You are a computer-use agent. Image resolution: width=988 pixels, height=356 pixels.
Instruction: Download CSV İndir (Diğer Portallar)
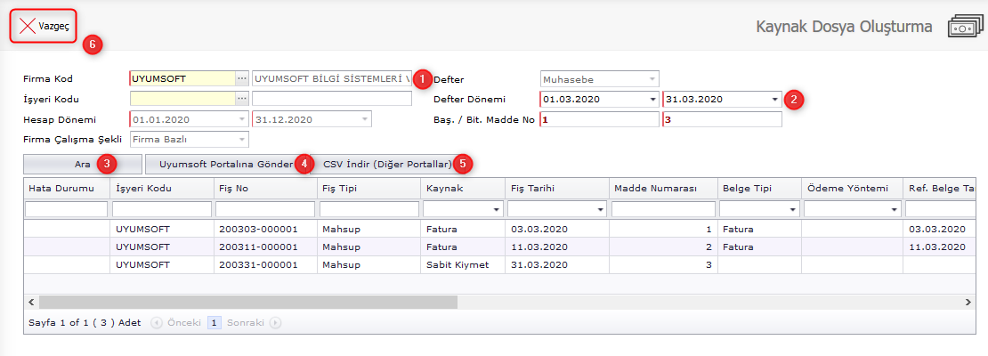386,164
